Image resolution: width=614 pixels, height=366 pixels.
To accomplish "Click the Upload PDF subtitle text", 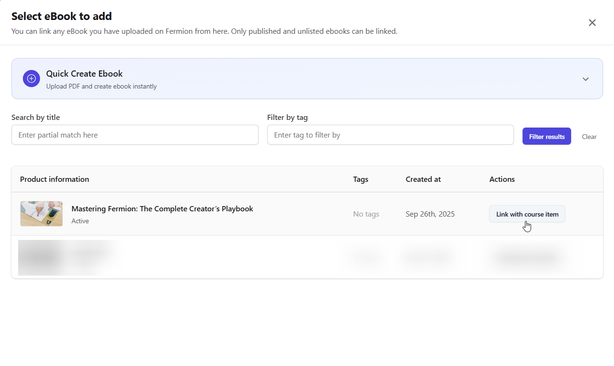I will pos(101,87).
